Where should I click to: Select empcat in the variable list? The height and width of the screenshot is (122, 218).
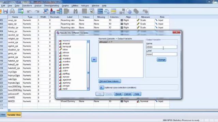[66, 43]
